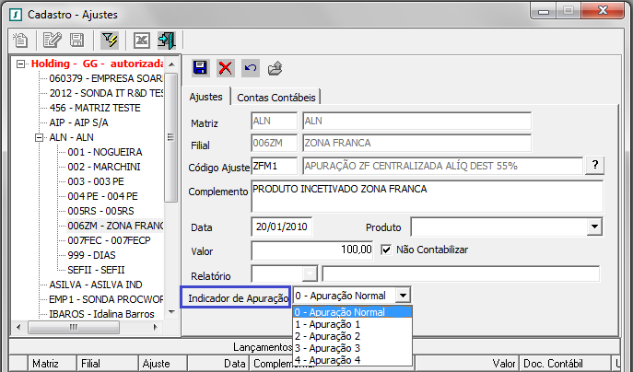Select 4 - Apuração 4 option

[327, 360]
